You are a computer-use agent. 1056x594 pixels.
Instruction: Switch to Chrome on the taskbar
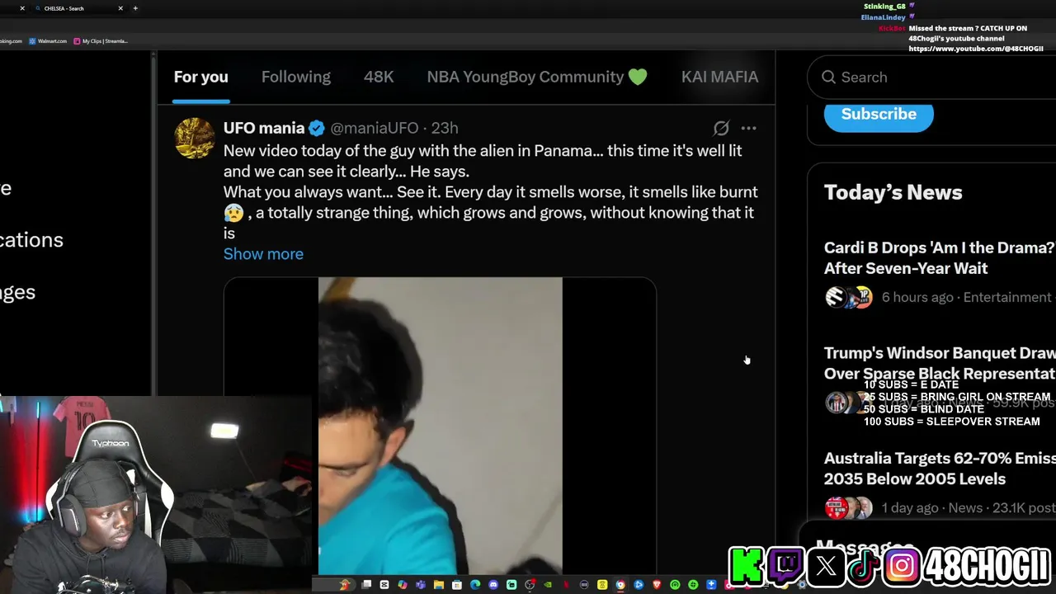coord(620,585)
